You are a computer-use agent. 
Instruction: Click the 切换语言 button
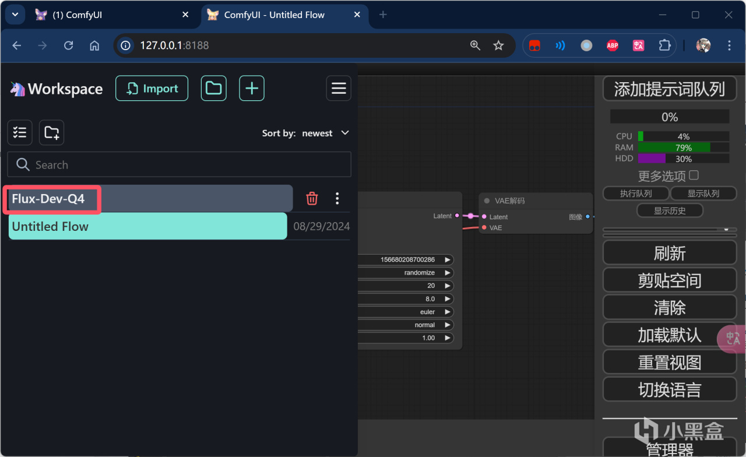pos(670,390)
